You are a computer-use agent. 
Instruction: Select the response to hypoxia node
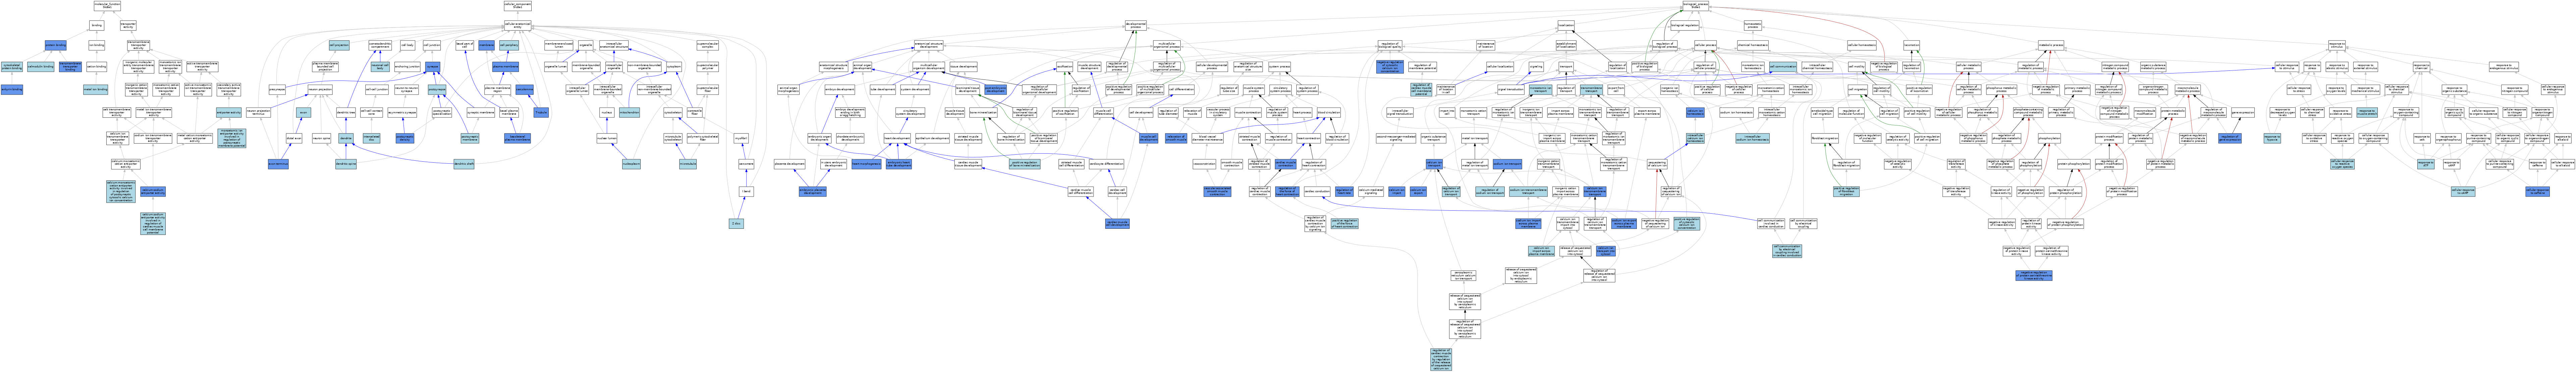[2272, 138]
